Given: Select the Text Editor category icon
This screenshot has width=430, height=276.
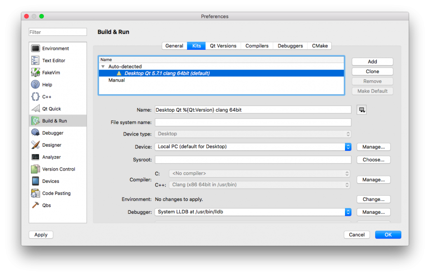Looking at the screenshot, I should pos(35,61).
